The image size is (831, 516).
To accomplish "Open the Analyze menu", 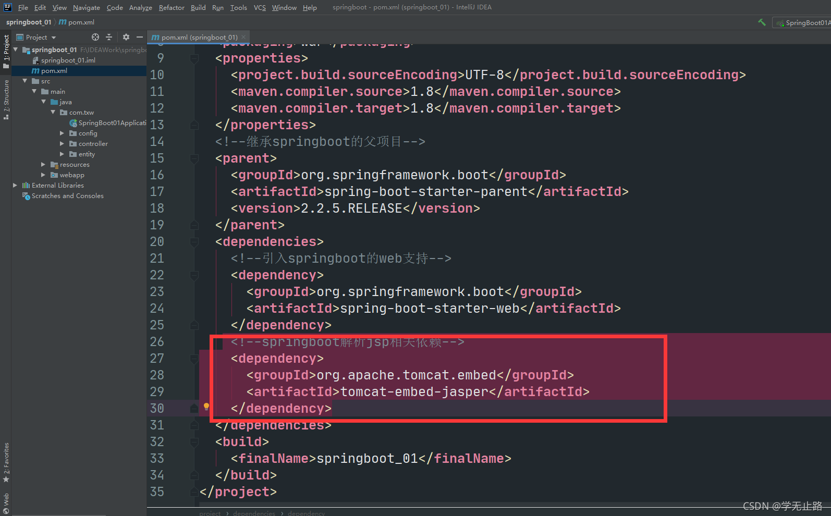I will pyautogui.click(x=141, y=7).
